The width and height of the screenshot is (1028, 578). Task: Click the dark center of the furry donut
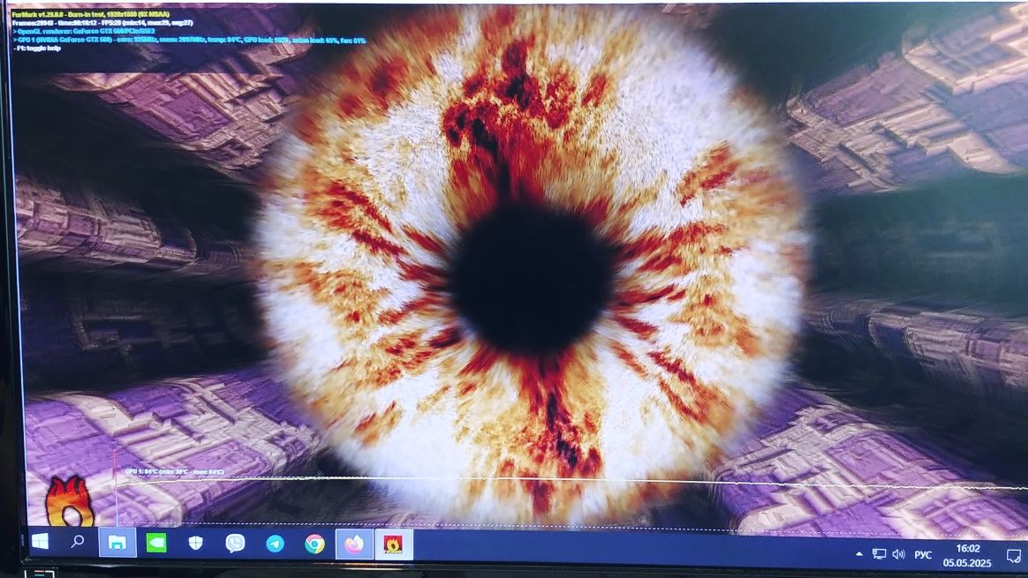point(533,279)
